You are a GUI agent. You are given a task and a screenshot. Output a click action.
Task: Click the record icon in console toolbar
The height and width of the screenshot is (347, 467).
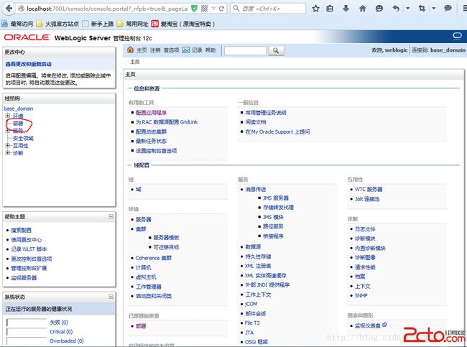coord(186,50)
